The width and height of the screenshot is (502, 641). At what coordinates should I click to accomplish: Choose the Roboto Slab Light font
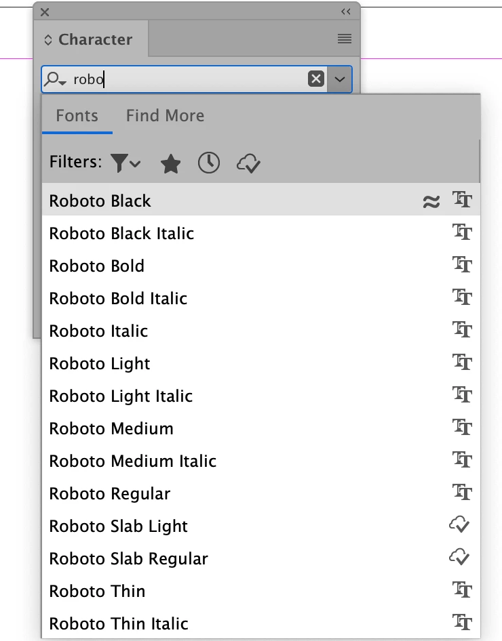[x=261, y=526]
